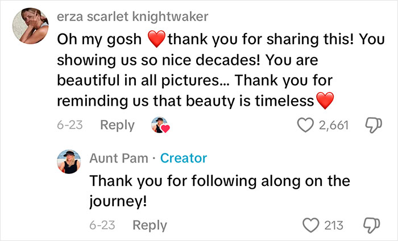This screenshot has height=241, width=398.
Task: Click the blue Creator label
Action: point(184,158)
